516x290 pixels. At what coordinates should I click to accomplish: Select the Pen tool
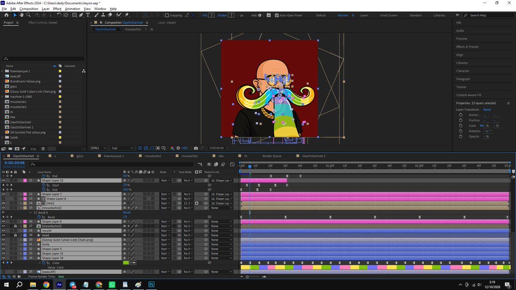82,15
